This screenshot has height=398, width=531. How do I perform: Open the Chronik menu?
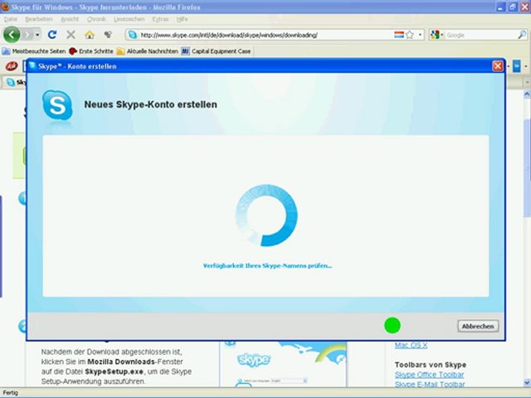(x=96, y=19)
